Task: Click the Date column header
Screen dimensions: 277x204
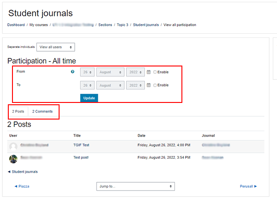Action: pyautogui.click(x=142, y=136)
